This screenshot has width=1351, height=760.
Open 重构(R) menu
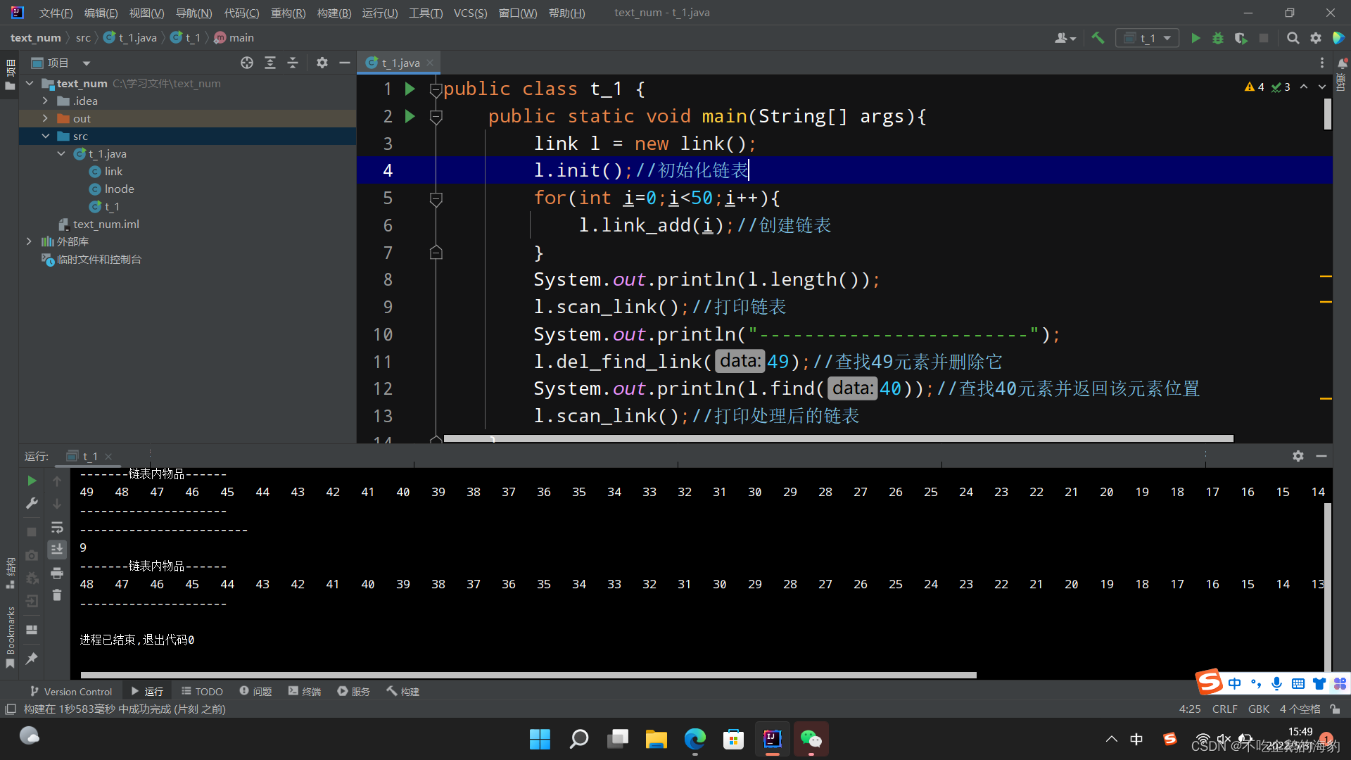pos(288,13)
